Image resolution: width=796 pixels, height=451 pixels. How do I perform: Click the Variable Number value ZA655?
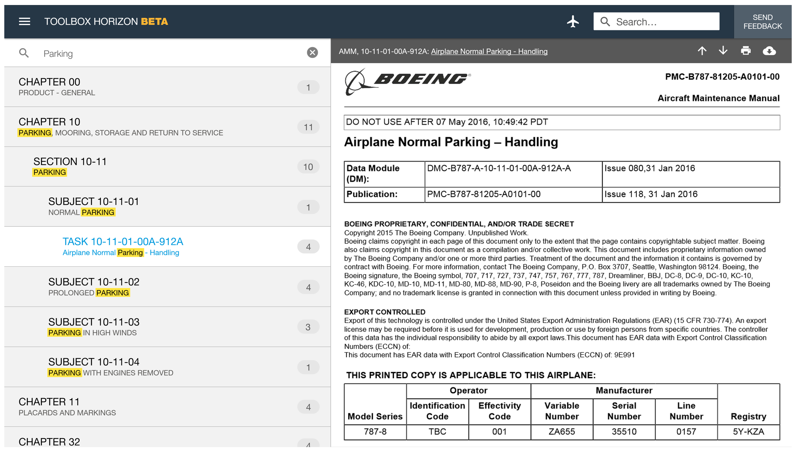click(562, 432)
